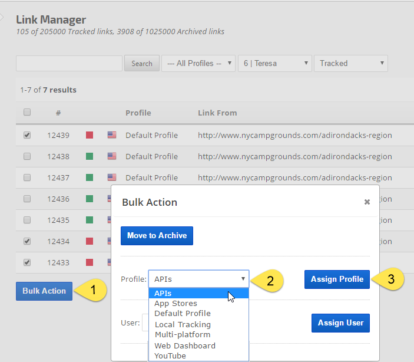Viewport: 414px width, 362px height.
Task: Click the US flag icon on row 12437
Action: (112, 177)
